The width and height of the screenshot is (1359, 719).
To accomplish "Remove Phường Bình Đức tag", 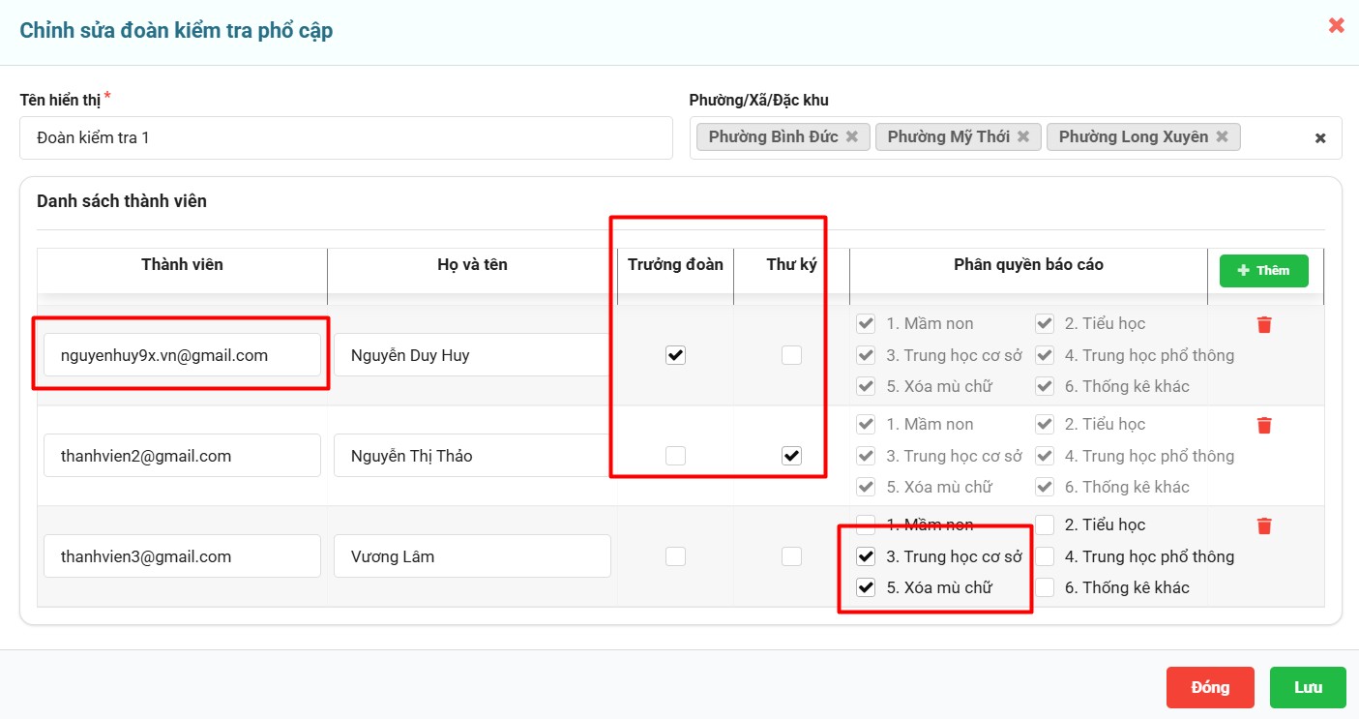I will [x=851, y=137].
